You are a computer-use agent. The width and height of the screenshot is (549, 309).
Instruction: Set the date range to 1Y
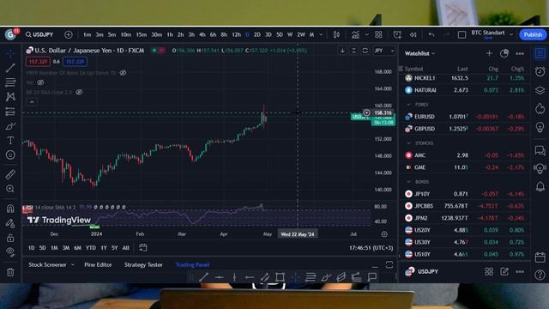point(104,248)
